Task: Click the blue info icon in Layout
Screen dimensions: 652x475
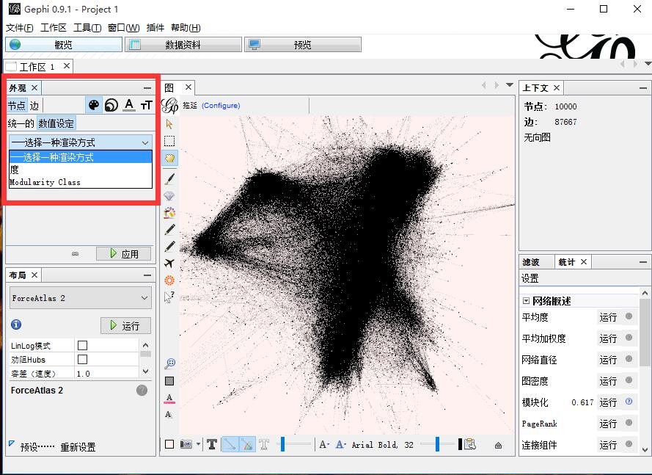Action: (x=16, y=324)
